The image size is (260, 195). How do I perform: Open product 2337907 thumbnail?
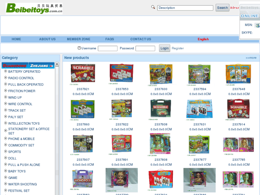pyautogui.click(x=83, y=144)
